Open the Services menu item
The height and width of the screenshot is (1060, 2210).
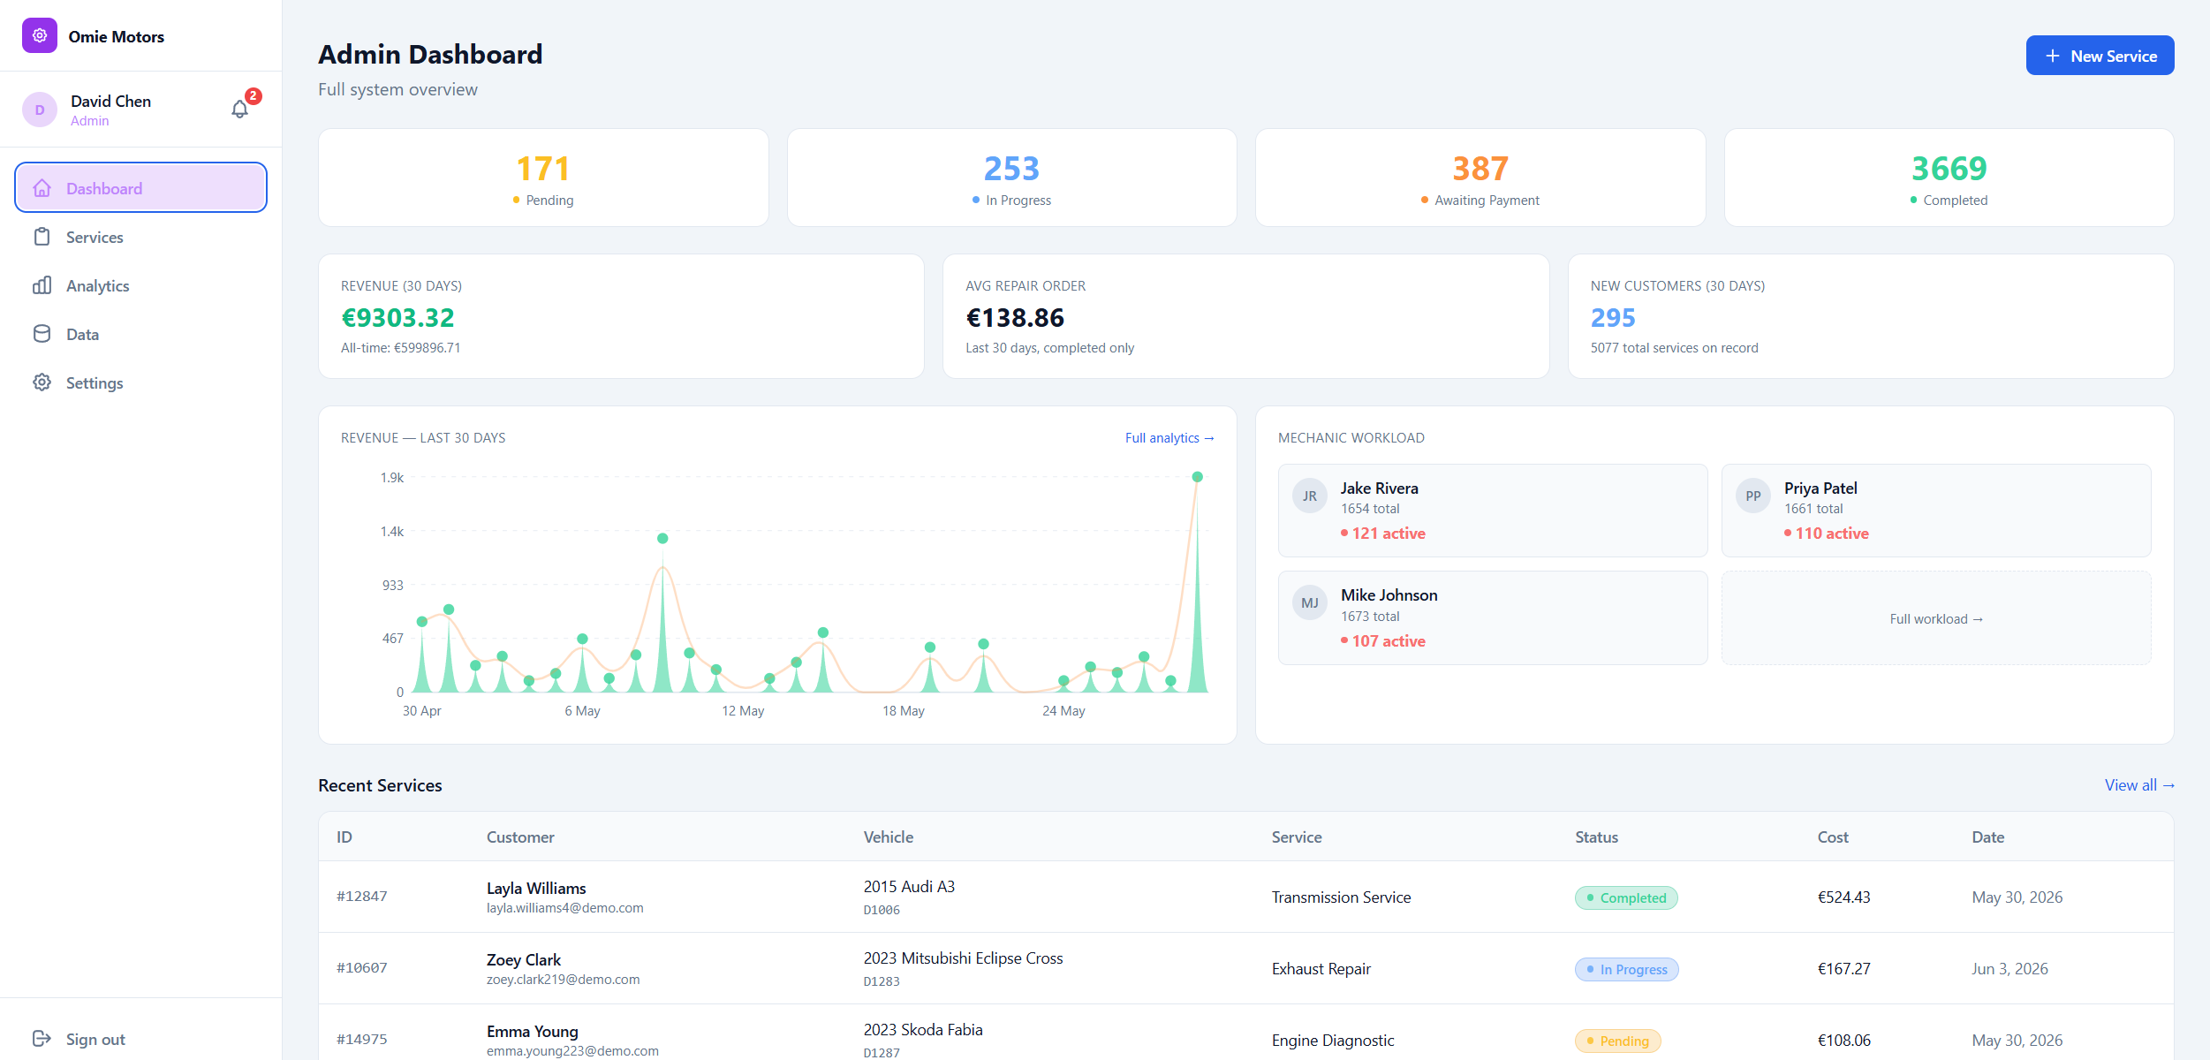tap(141, 237)
